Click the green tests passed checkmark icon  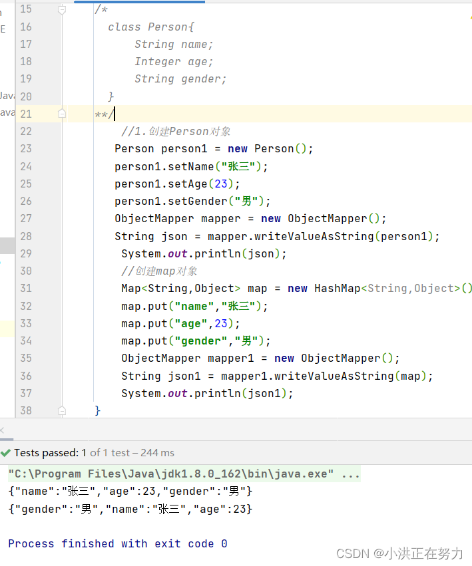click(5, 453)
